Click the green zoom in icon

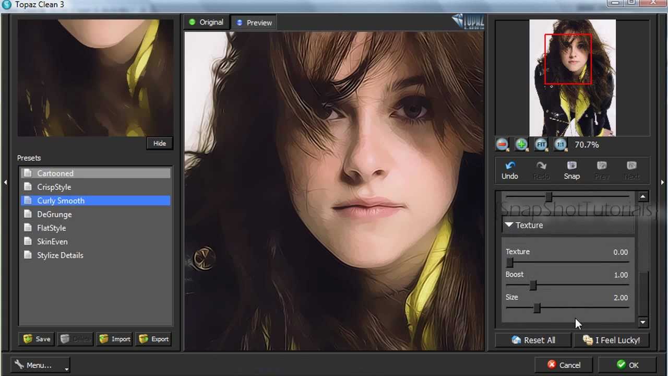521,145
